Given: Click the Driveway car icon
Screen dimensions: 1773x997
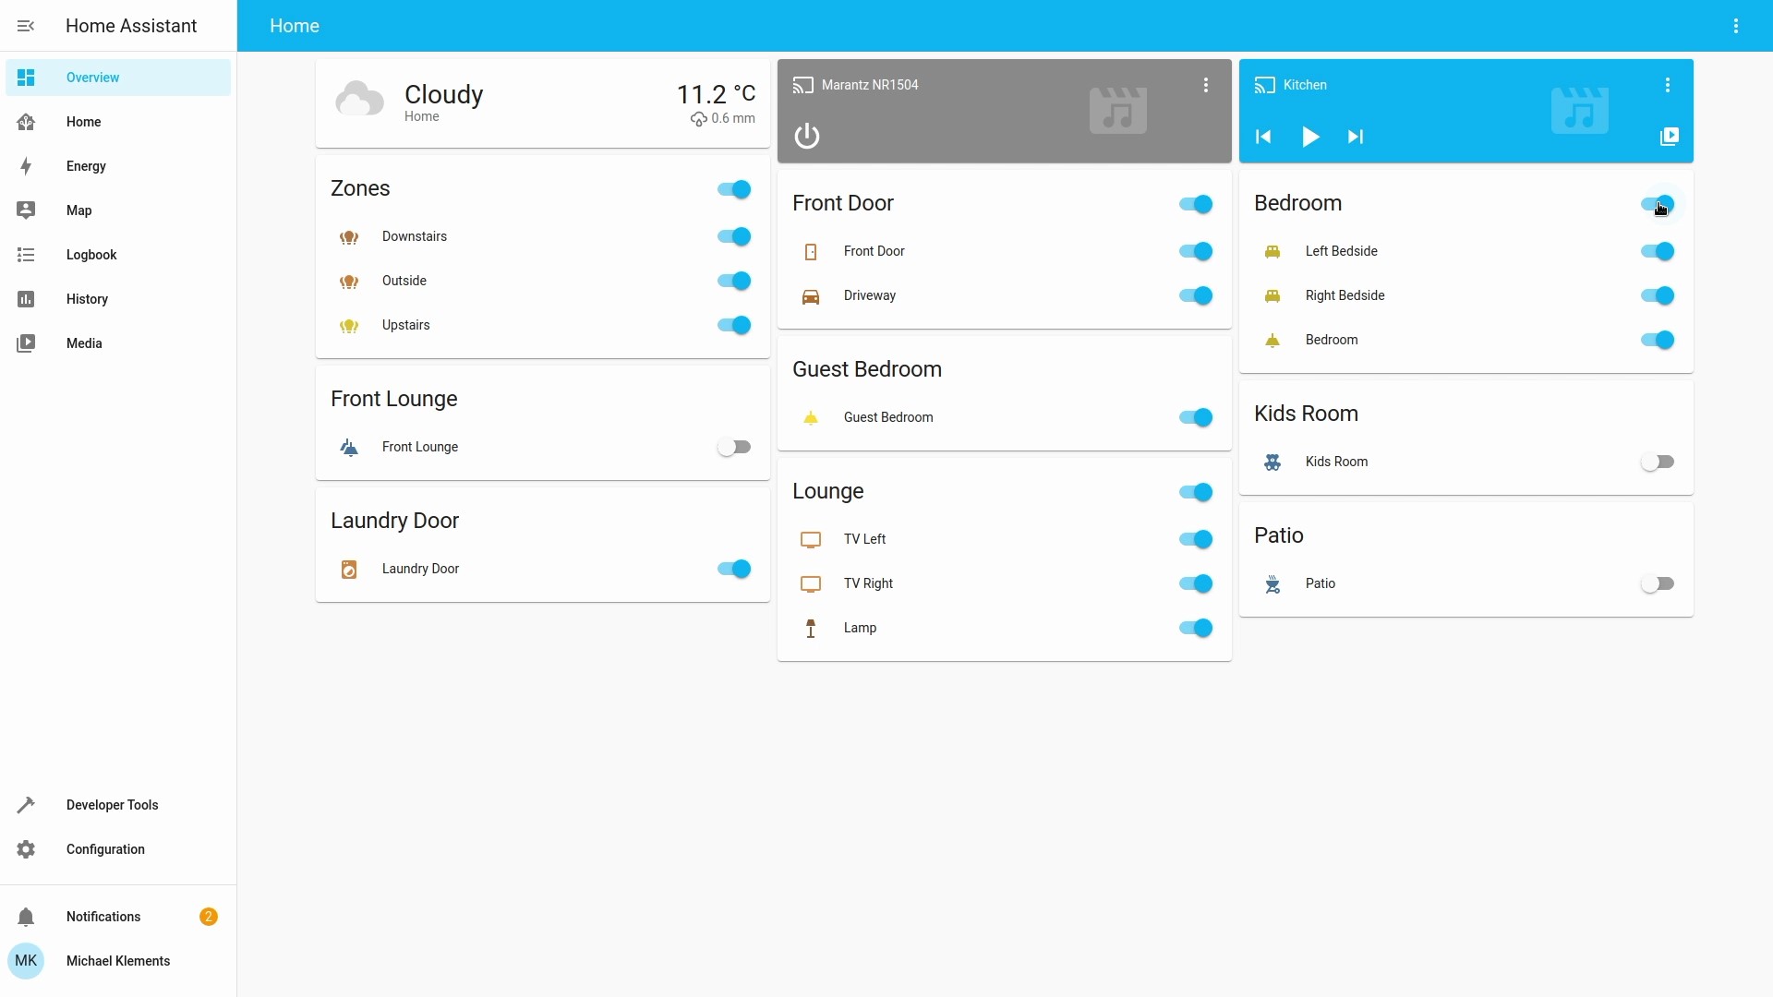Looking at the screenshot, I should [x=811, y=296].
